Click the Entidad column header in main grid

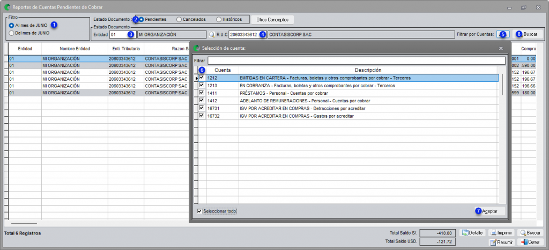25,49
